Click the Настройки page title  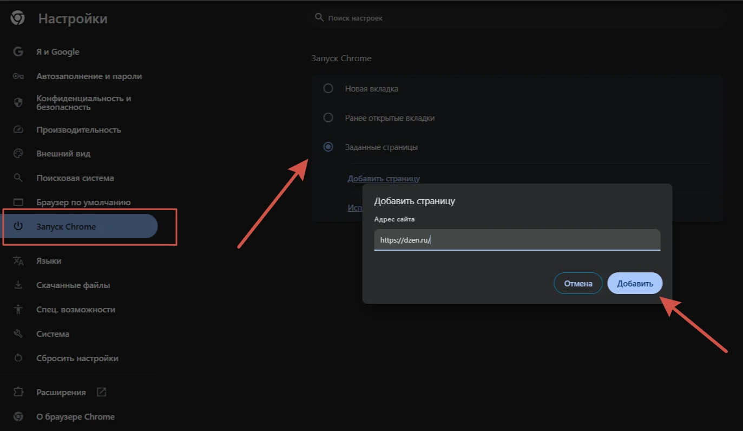coord(73,18)
